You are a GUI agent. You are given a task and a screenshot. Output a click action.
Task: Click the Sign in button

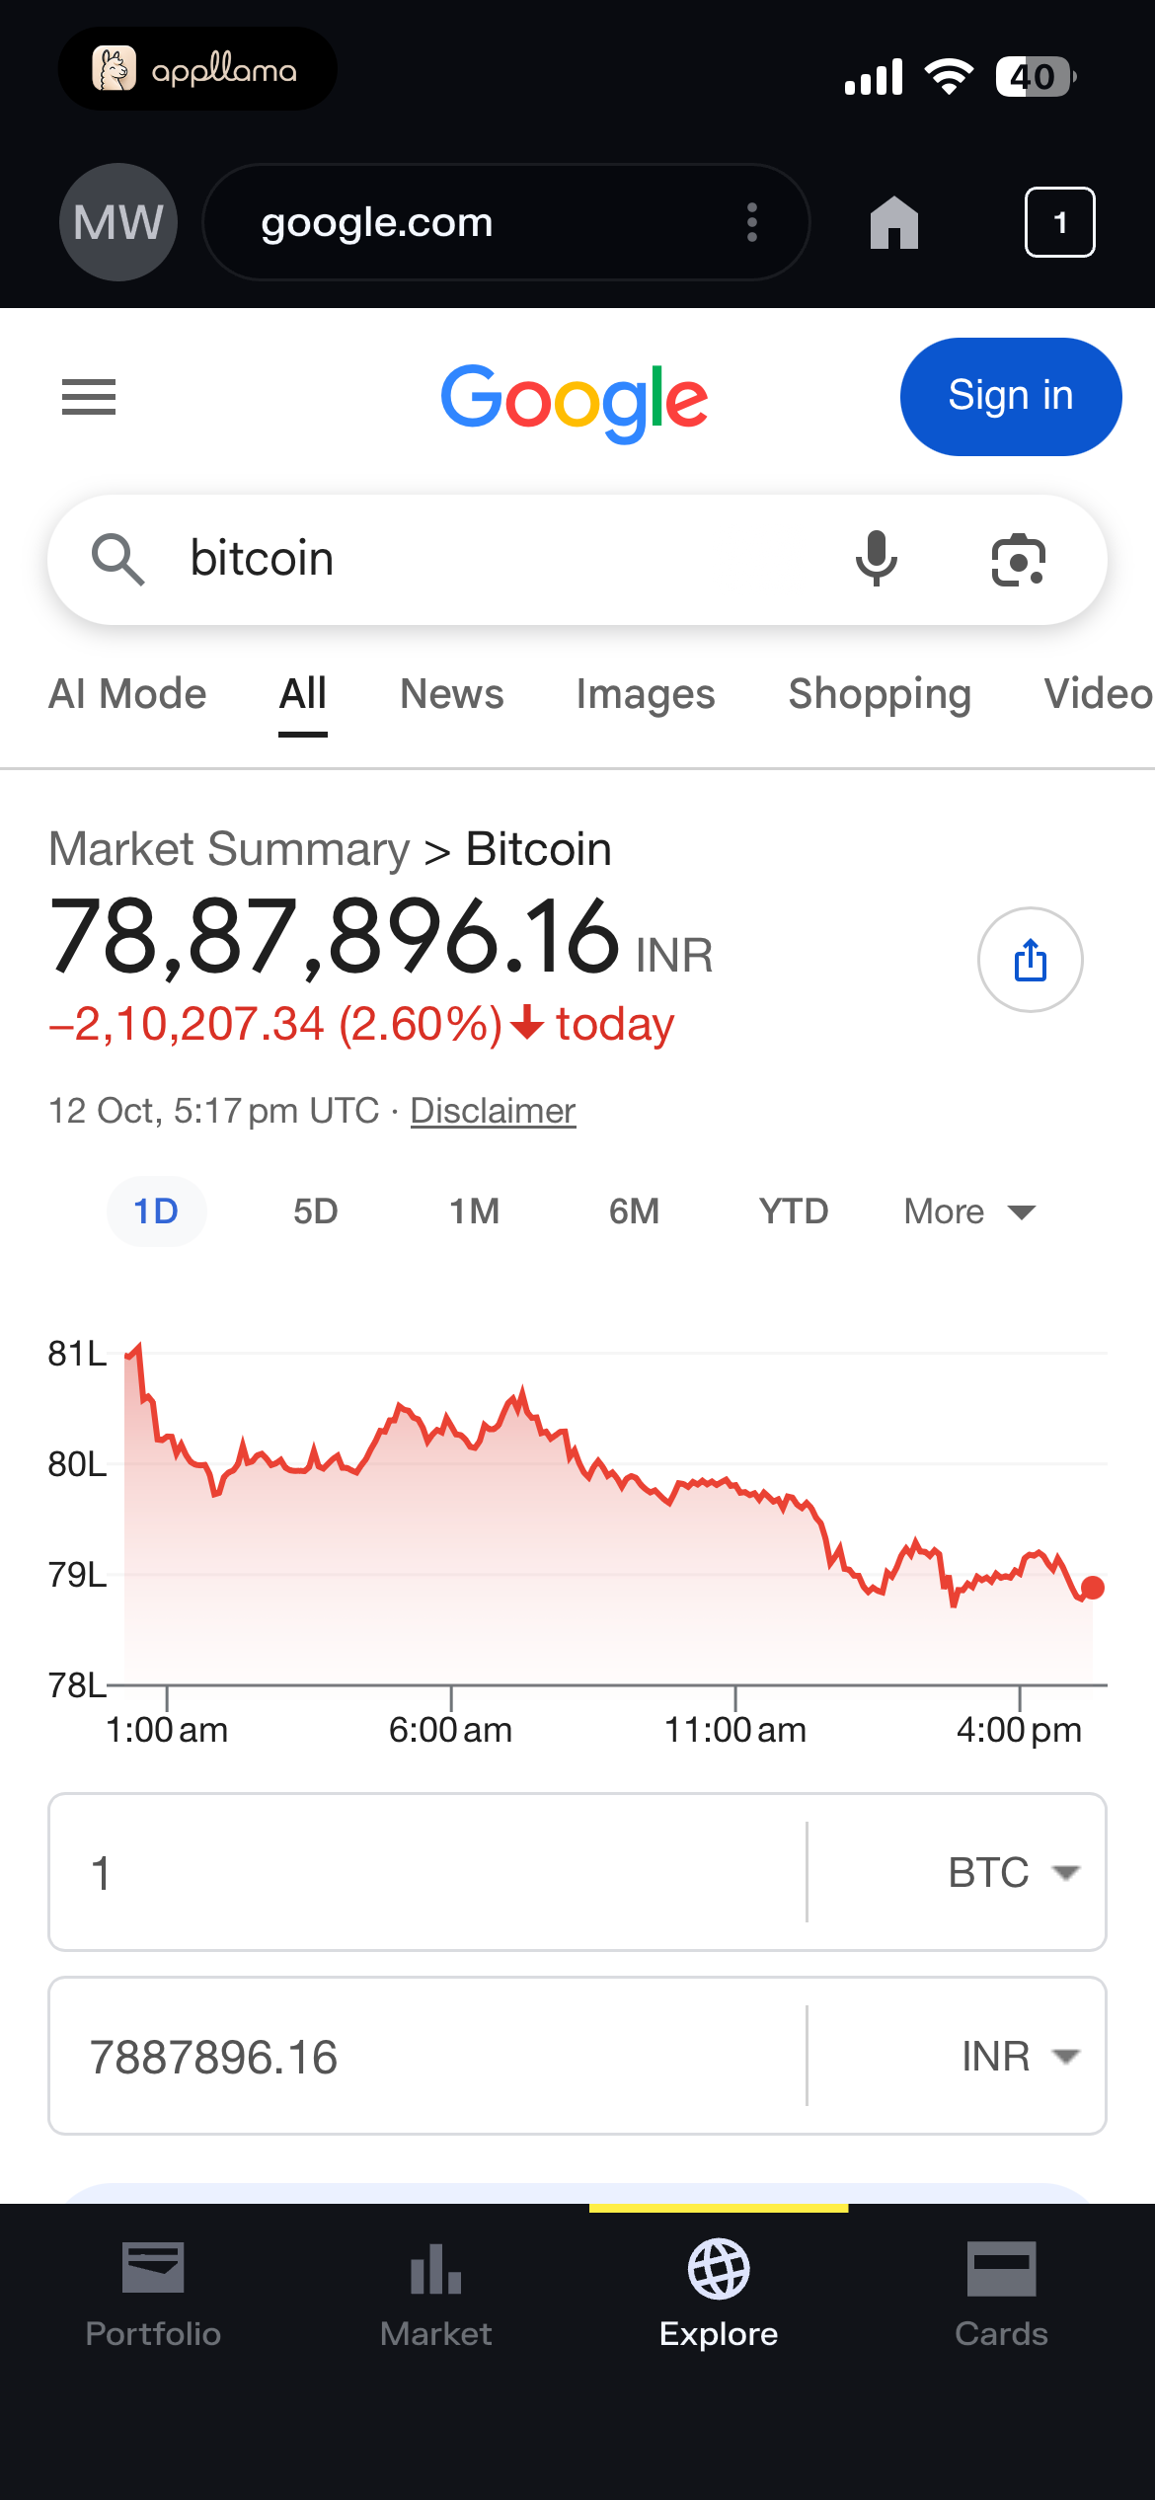pos(1011,397)
